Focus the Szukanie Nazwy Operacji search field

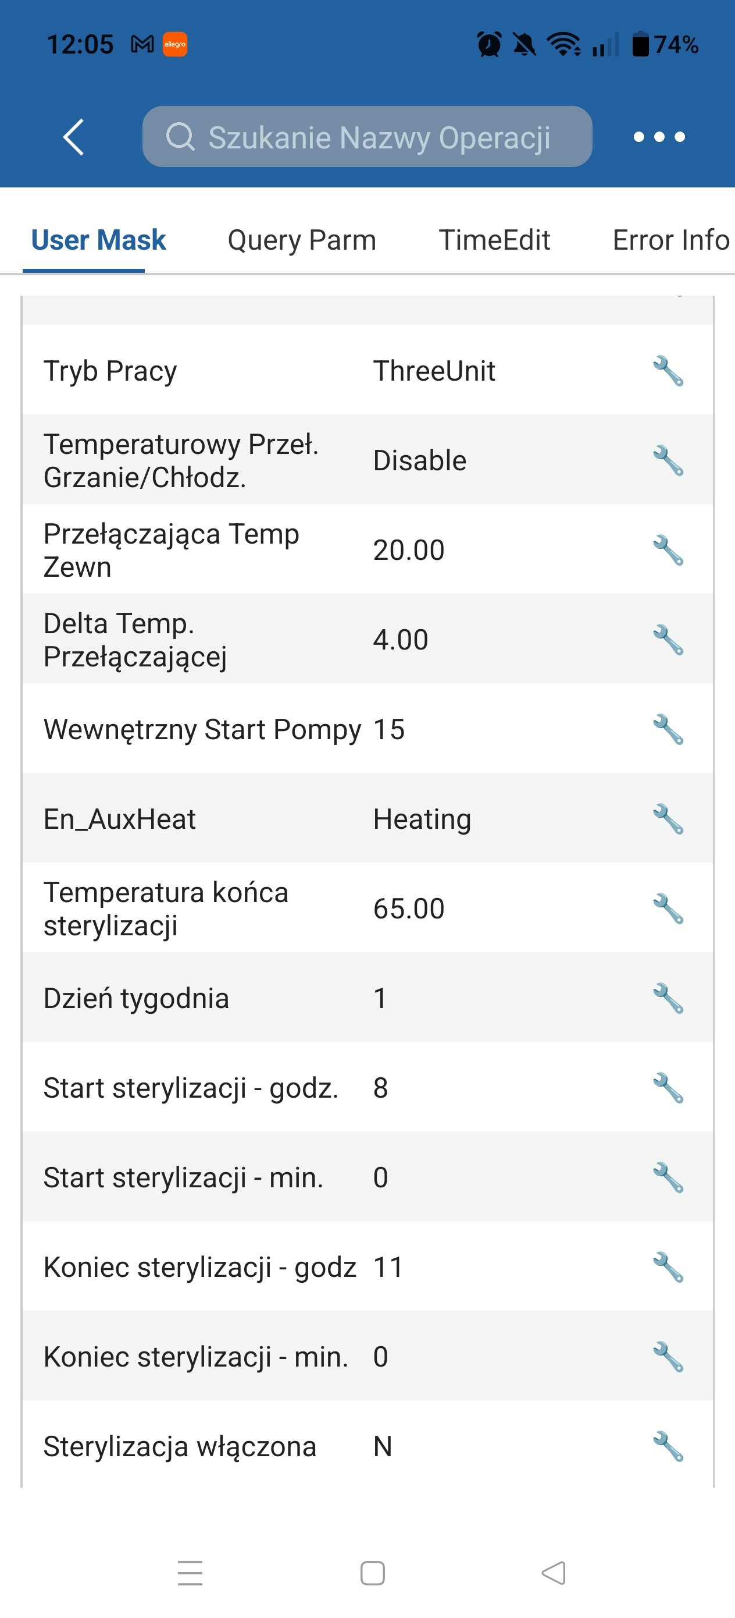click(367, 137)
